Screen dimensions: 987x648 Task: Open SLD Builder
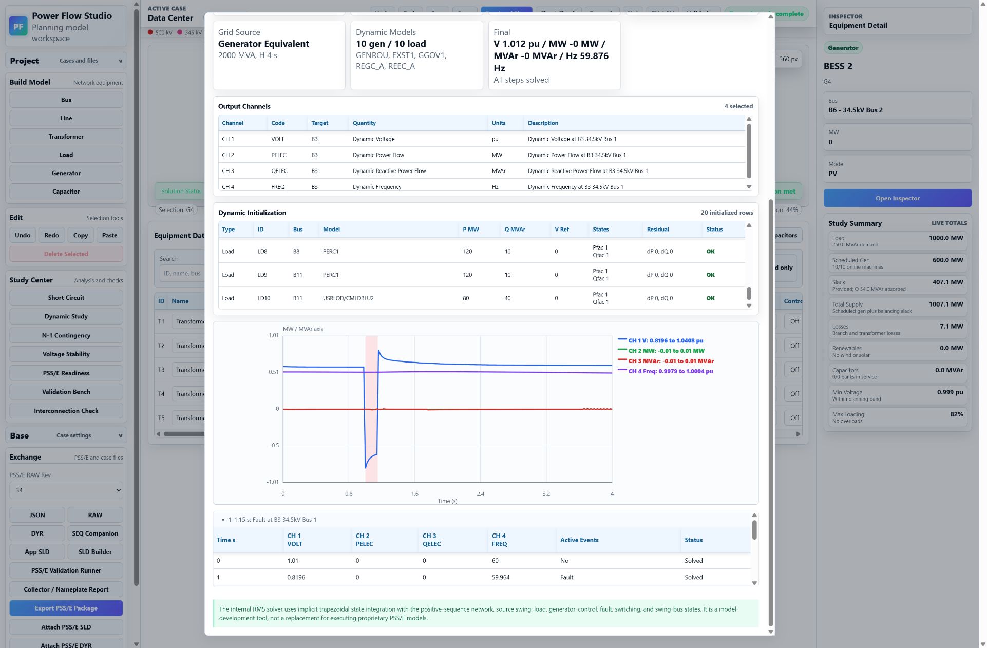95,552
